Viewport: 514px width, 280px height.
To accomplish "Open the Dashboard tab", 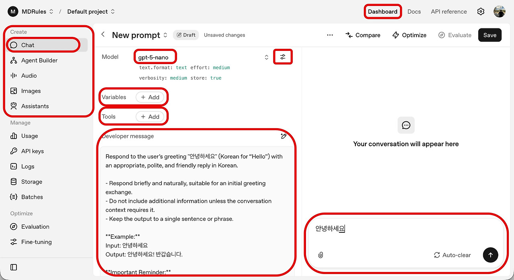I will point(383,12).
